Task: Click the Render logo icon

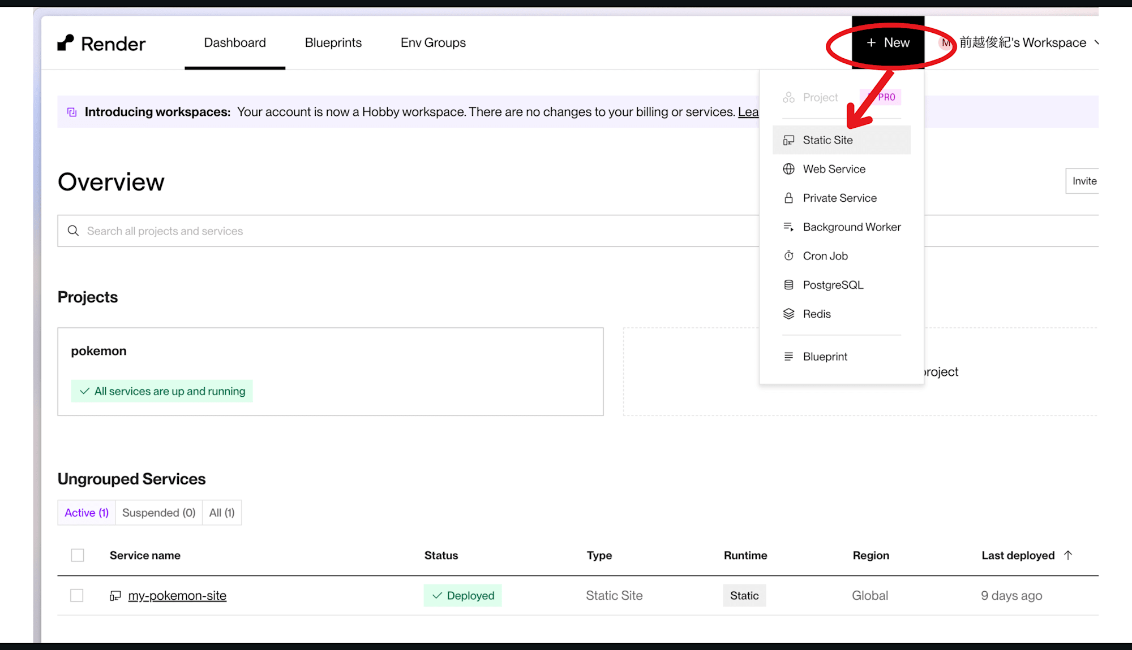Action: click(x=66, y=43)
